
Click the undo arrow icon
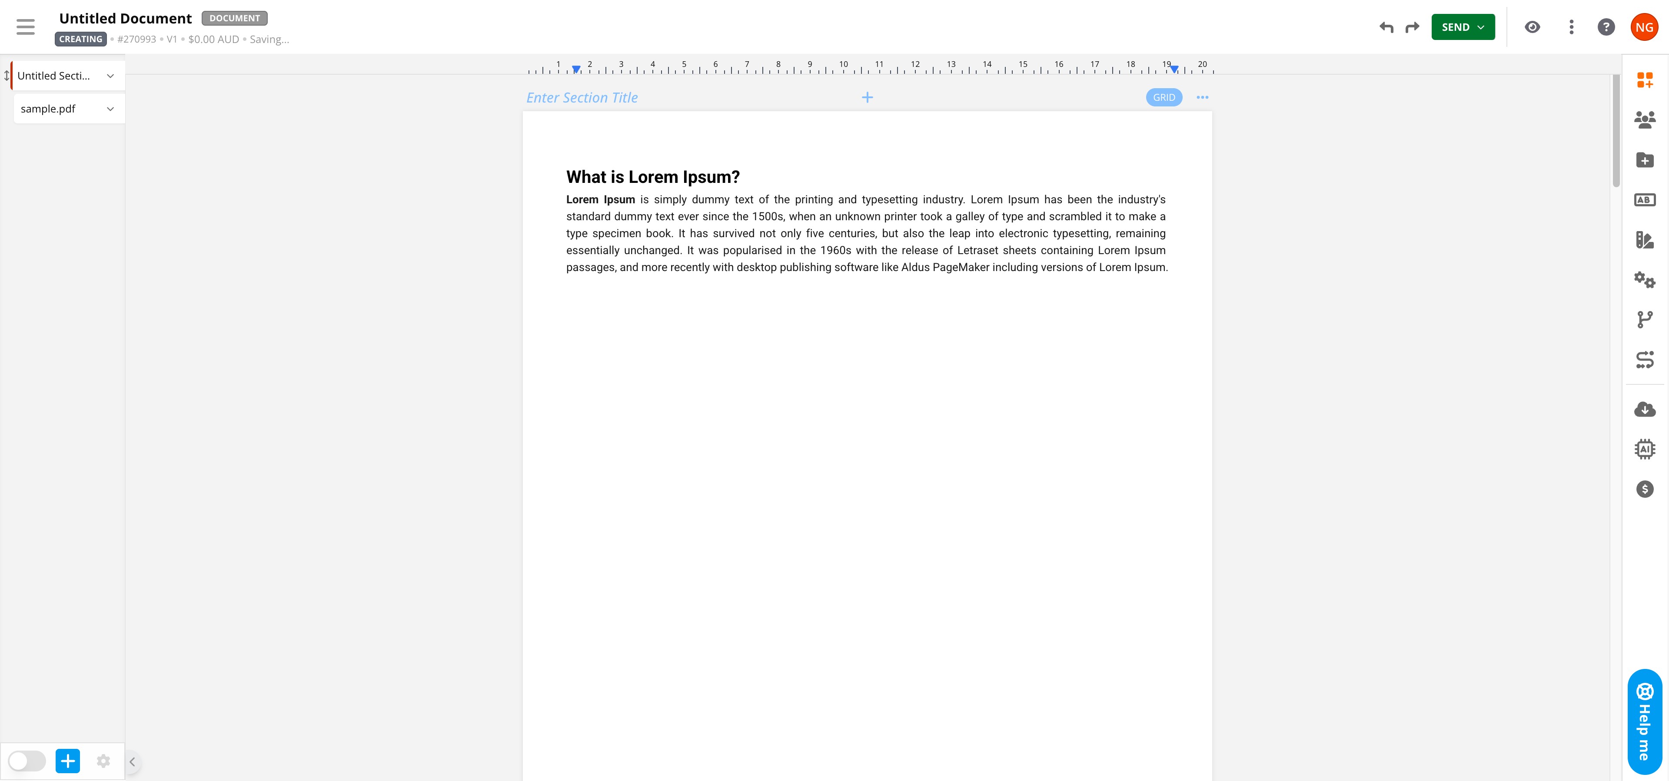pos(1386,27)
